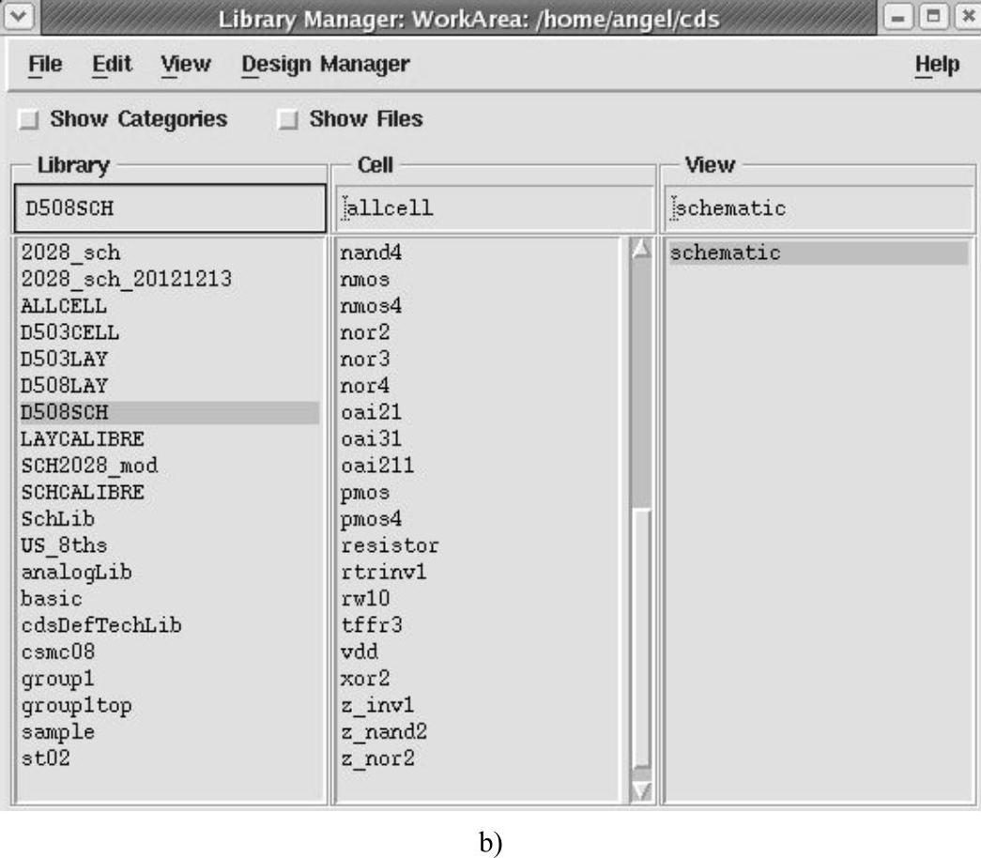Select the resistor cell
Screen dimensions: 981x858
[389, 545]
